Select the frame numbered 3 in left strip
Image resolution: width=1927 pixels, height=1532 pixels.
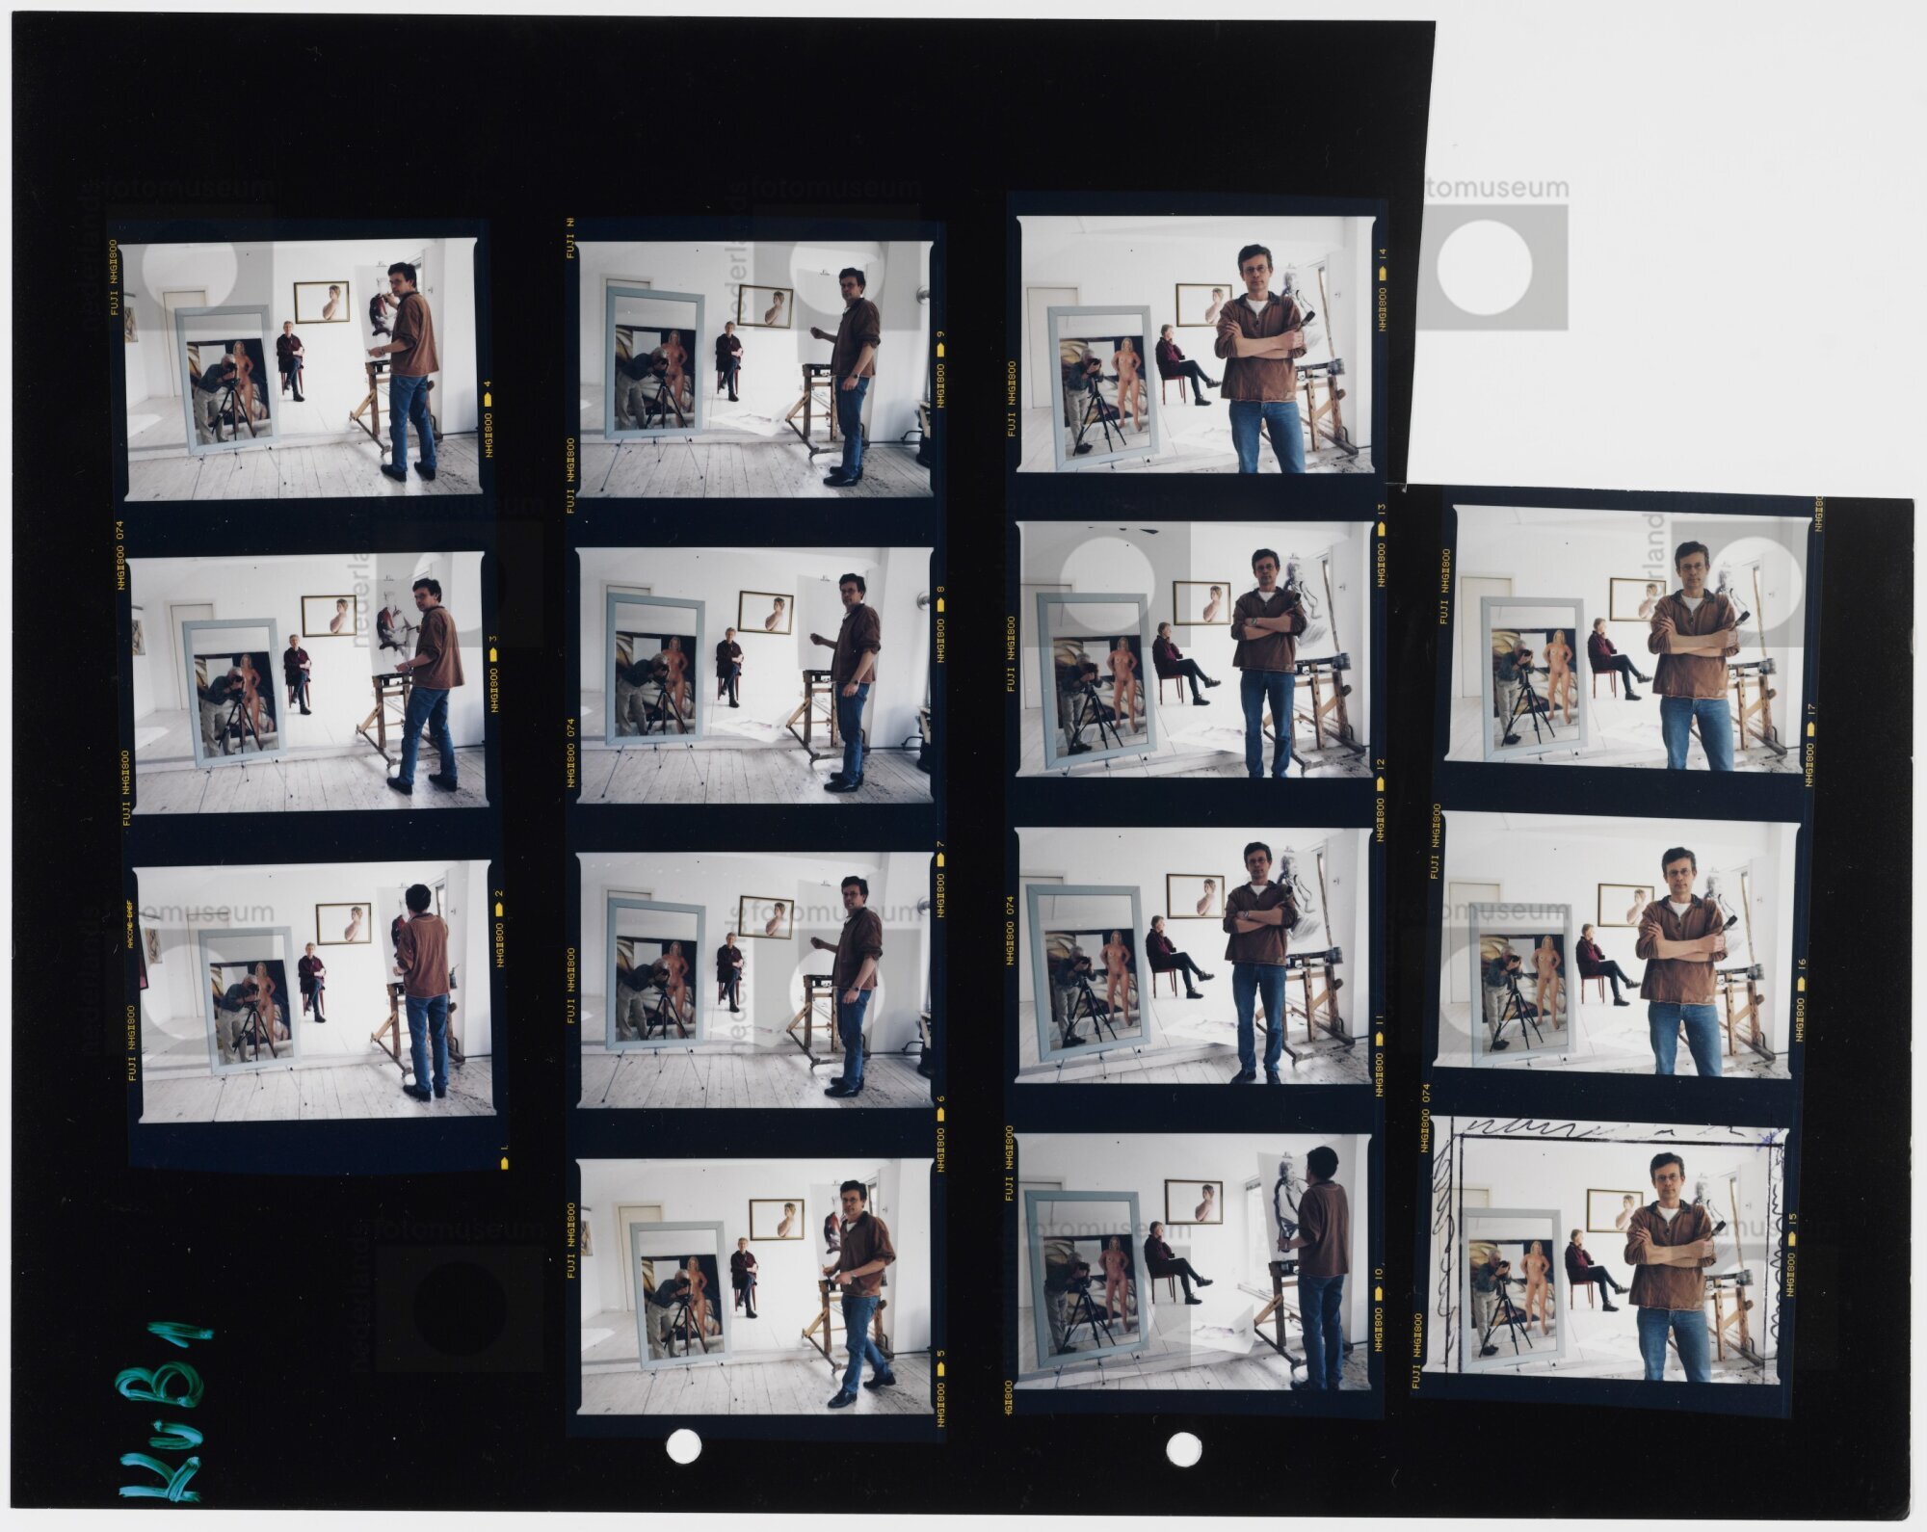308,682
